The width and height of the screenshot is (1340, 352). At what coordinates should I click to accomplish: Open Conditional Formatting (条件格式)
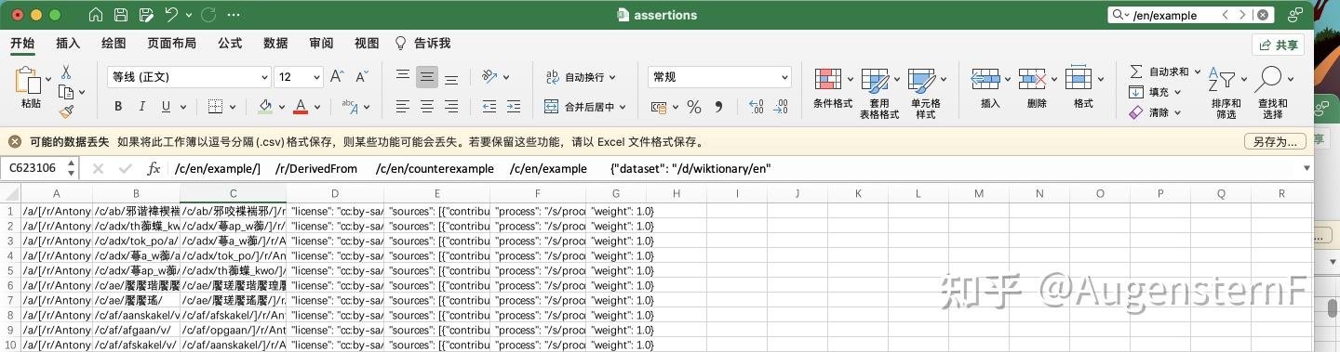coord(833,91)
